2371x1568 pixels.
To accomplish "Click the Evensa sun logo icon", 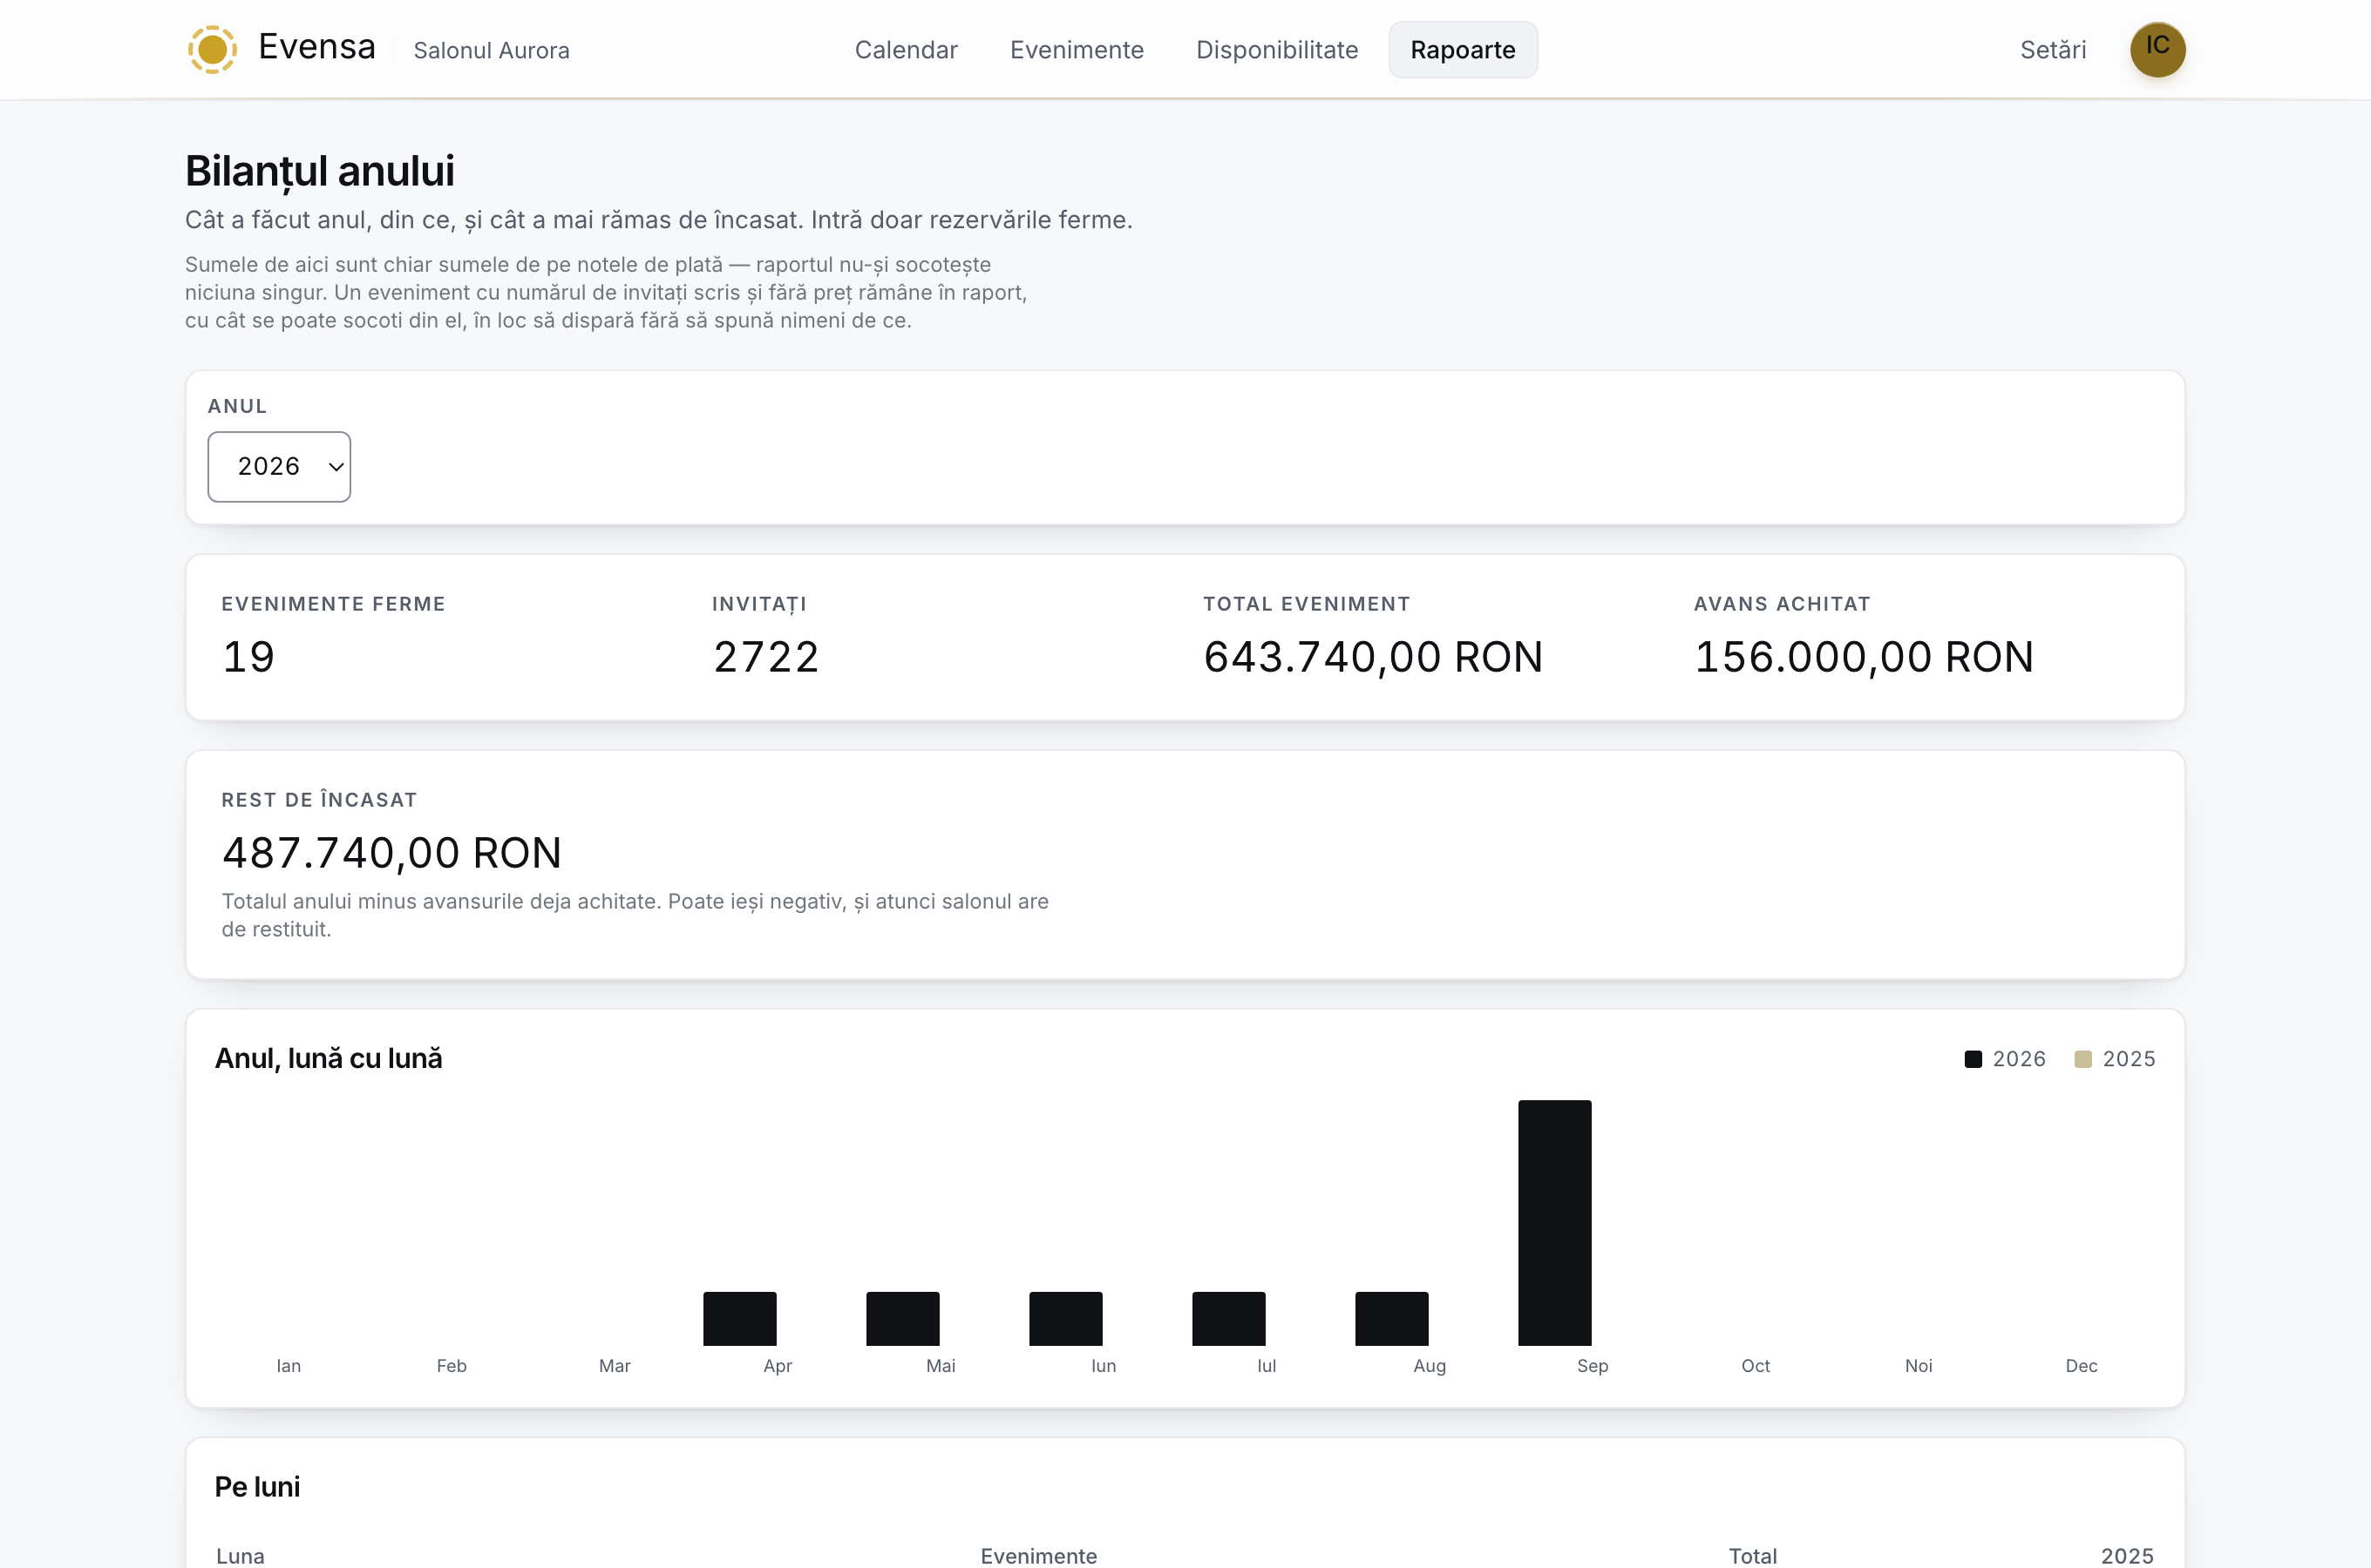I will coord(212,49).
